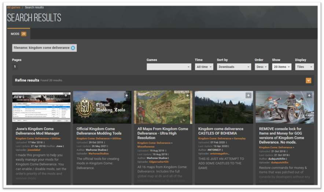Open uploader Edgecrusher420 profile

point(159,162)
